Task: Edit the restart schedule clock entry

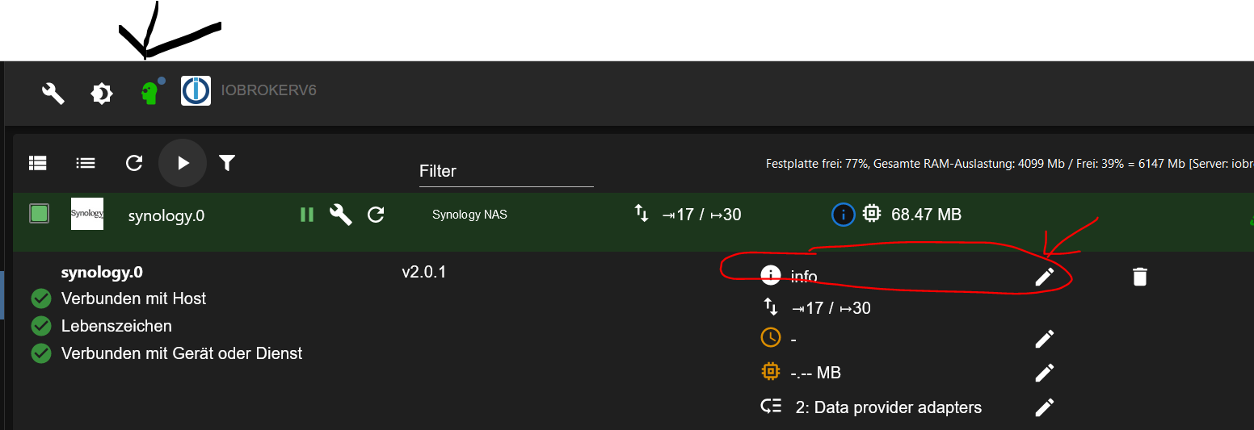Action: (1045, 339)
